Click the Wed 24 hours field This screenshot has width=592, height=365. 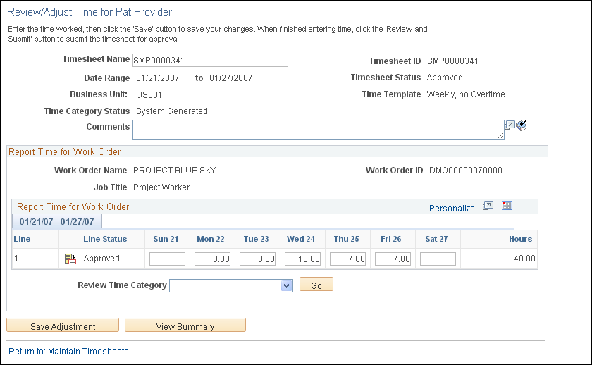click(303, 259)
